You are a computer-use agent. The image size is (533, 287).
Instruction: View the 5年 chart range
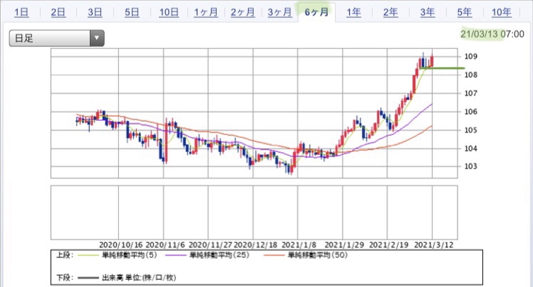[x=465, y=13]
